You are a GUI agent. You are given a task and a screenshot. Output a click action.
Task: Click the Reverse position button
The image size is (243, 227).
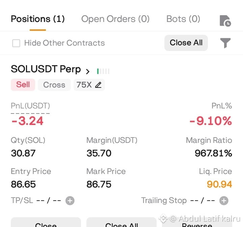point(197,223)
